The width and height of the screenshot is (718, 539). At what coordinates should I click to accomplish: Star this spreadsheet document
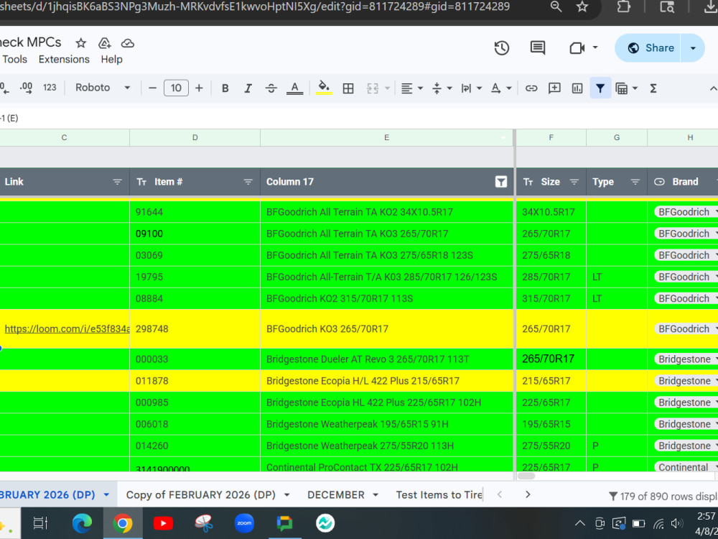pos(81,43)
